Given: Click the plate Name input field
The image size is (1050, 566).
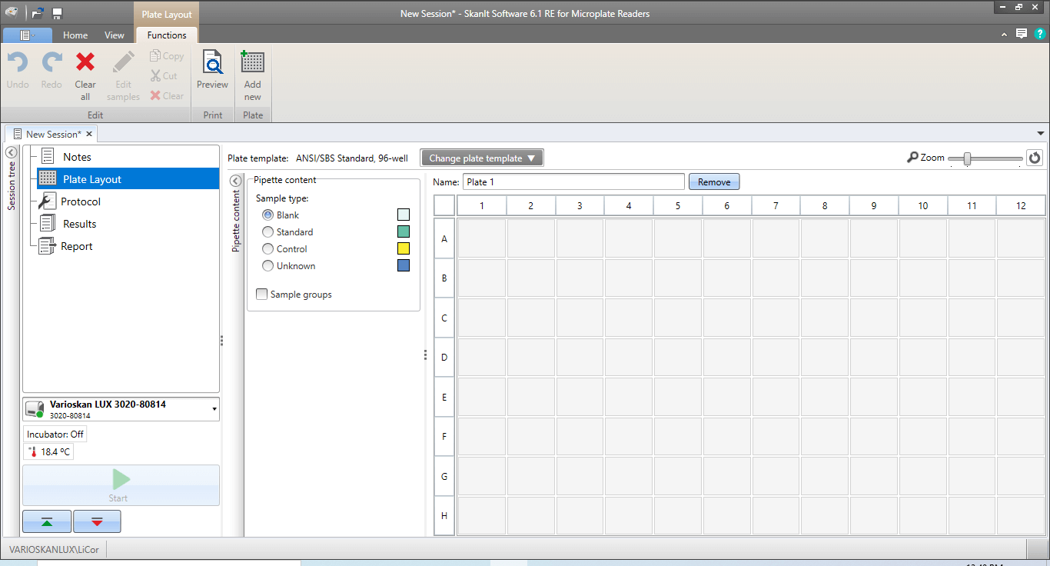Looking at the screenshot, I should (573, 182).
